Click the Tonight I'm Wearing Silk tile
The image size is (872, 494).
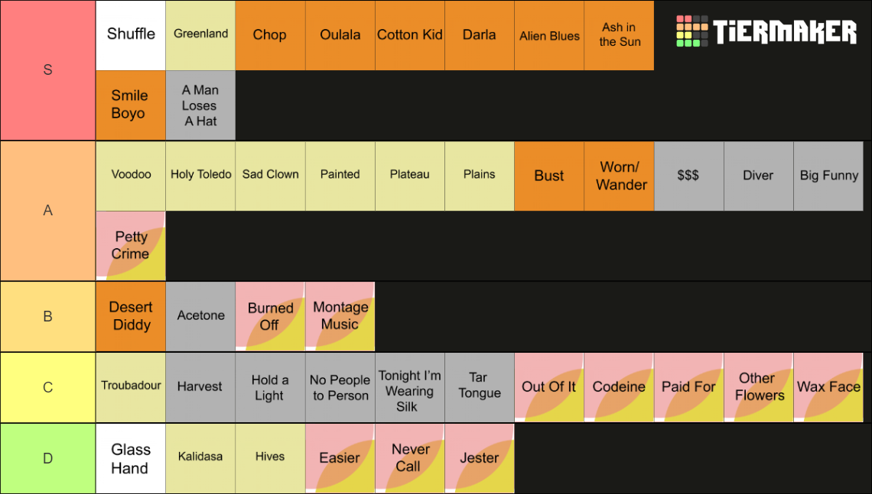pyautogui.click(x=410, y=387)
